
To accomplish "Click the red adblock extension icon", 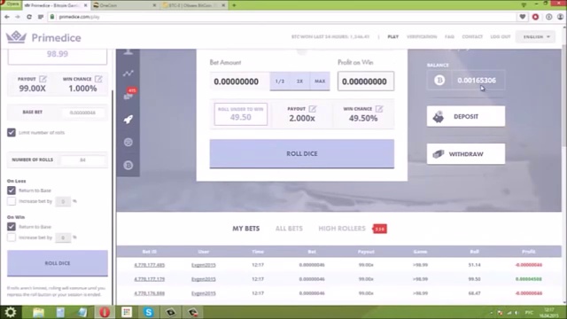I will [x=535, y=17].
